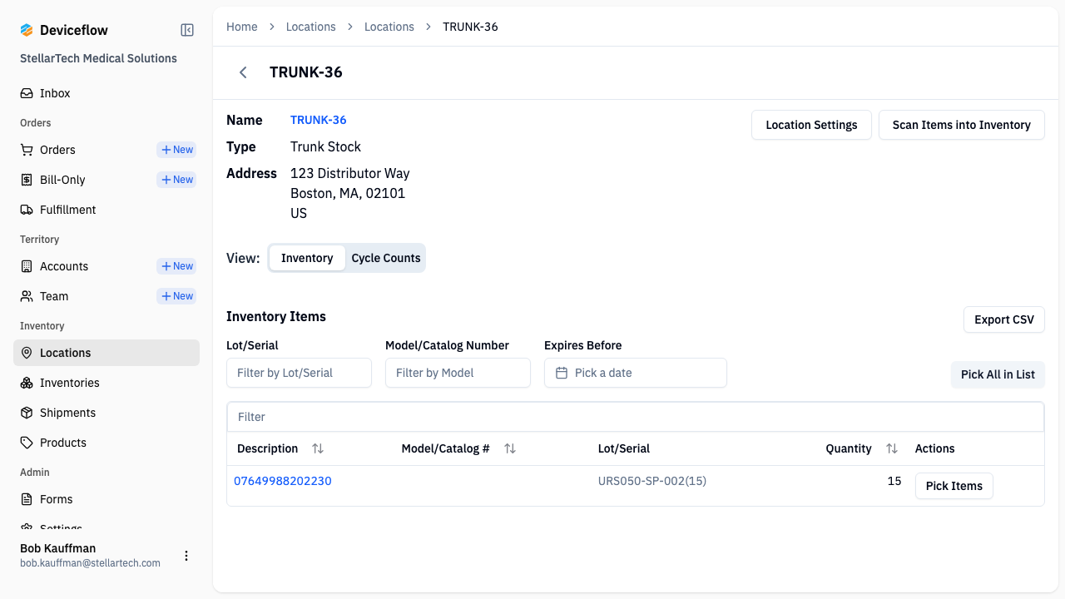Click the Accounts building icon
Image resolution: width=1065 pixels, height=599 pixels.
coord(27,266)
